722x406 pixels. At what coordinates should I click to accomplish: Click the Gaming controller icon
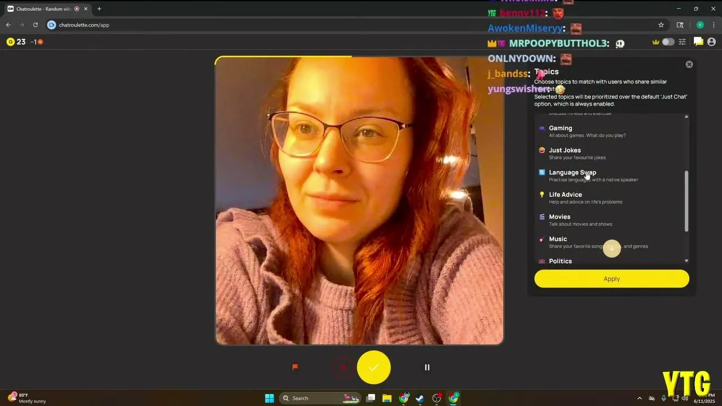(542, 129)
